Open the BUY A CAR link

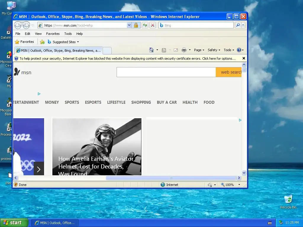click(167, 102)
